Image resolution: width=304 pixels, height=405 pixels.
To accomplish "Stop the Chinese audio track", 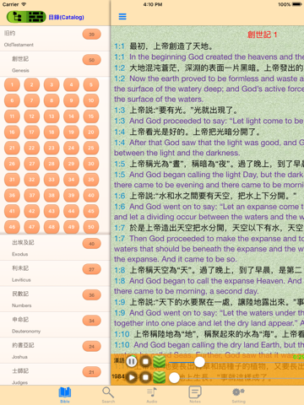I will 145,361.
